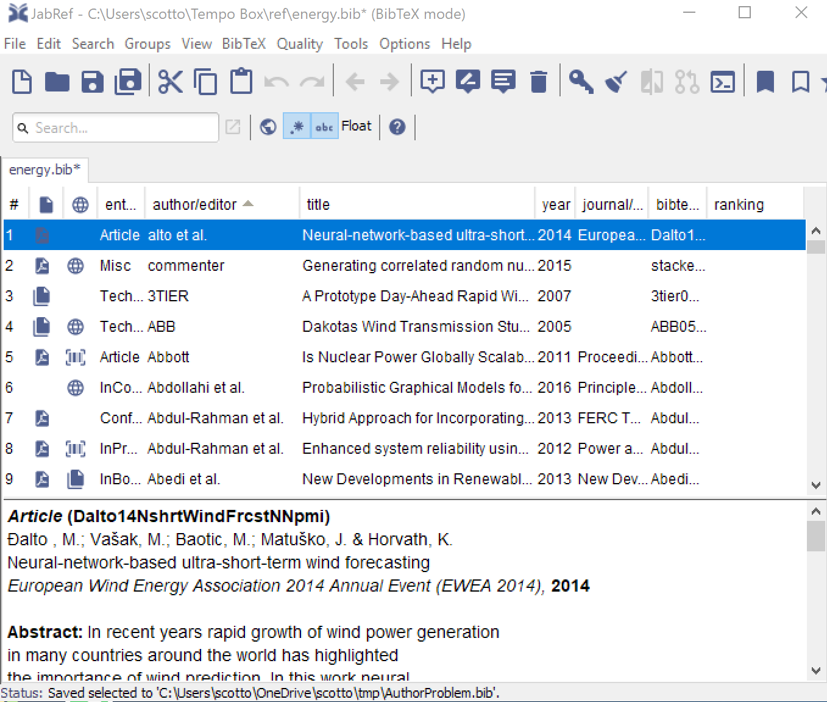Add a new BibTeX entry
This screenshot has width=827, height=702.
tap(432, 82)
